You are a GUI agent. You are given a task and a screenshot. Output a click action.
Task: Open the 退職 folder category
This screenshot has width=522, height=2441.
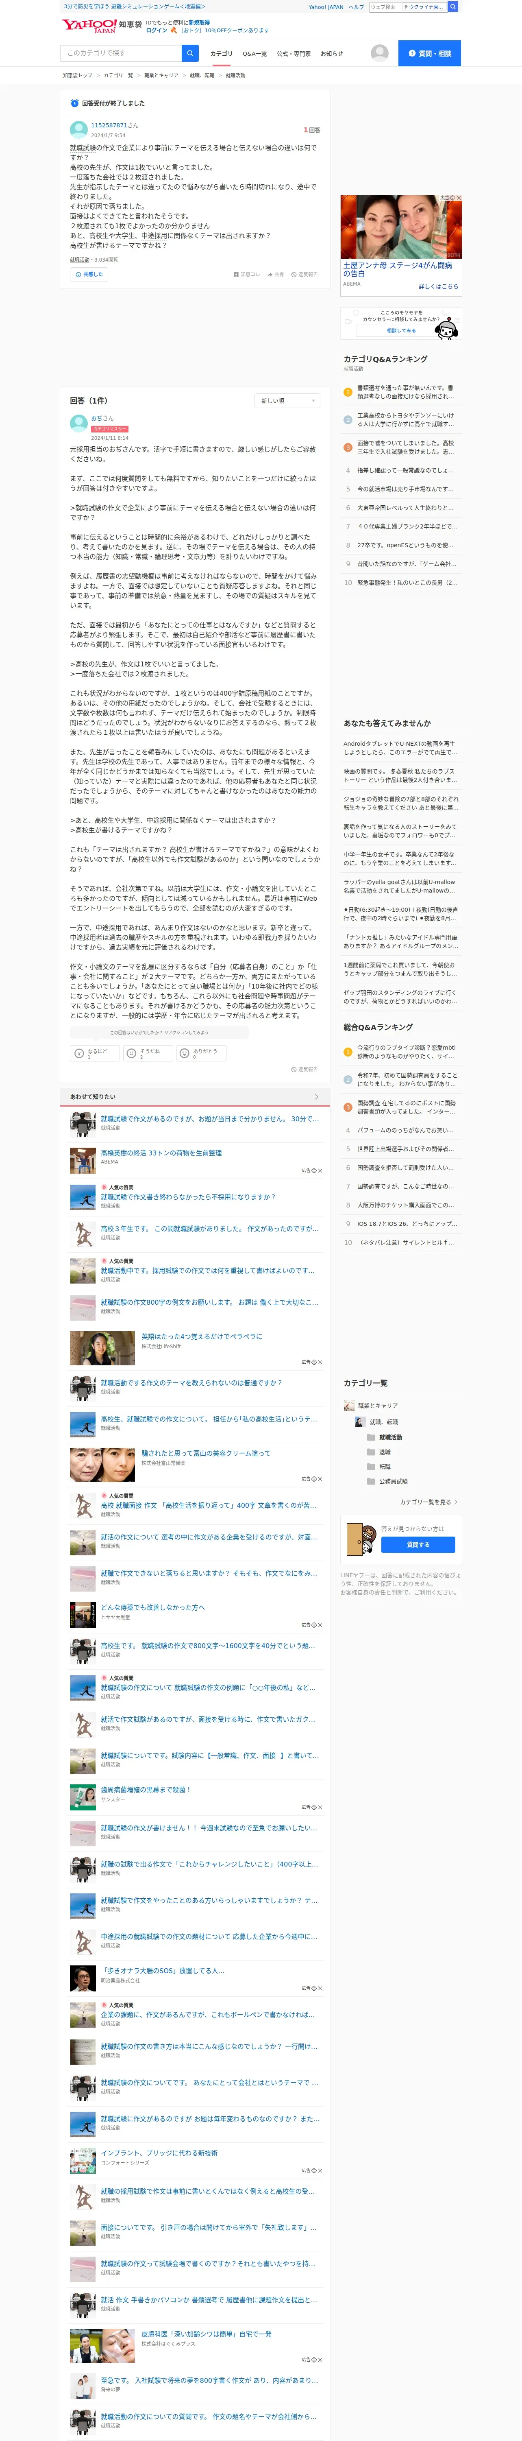click(385, 1452)
